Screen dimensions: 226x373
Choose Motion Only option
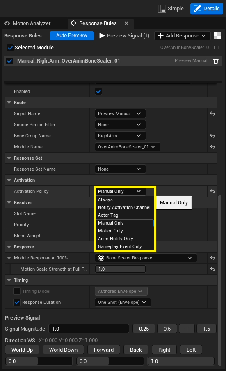(x=125, y=231)
